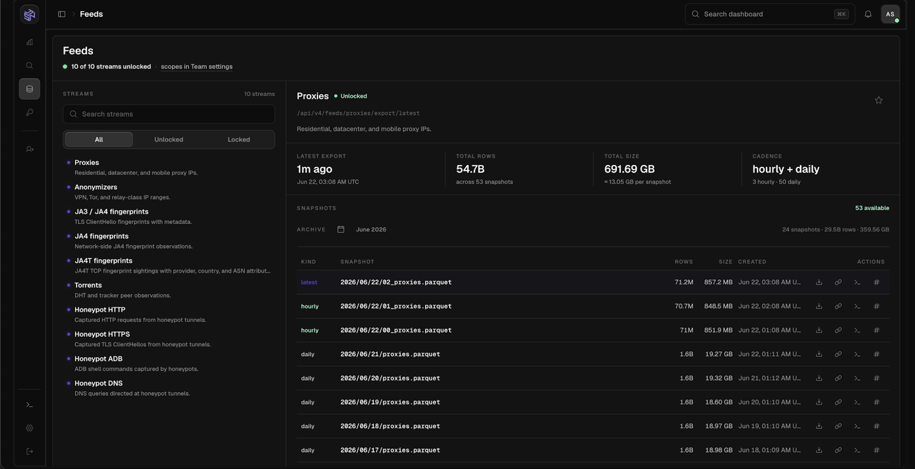Open the team members sidebar icon

[x=29, y=149]
